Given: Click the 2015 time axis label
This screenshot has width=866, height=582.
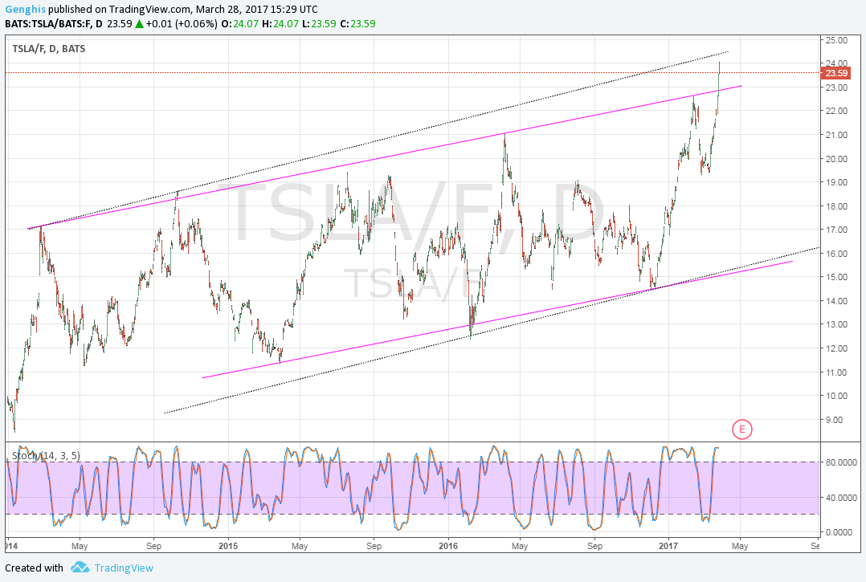Looking at the screenshot, I should point(228,546).
